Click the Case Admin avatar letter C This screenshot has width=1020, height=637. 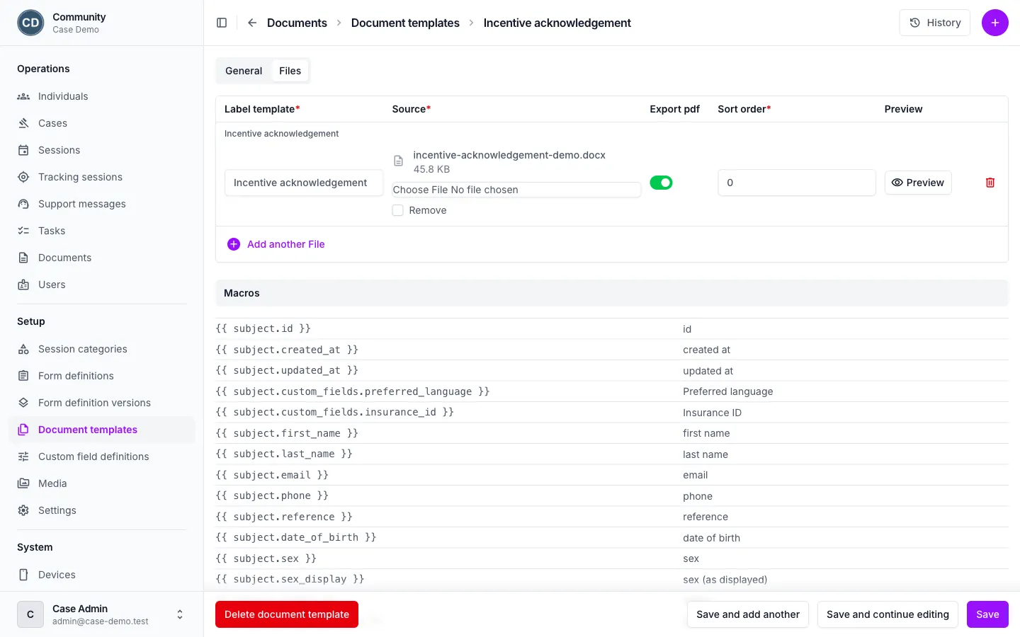click(30, 614)
